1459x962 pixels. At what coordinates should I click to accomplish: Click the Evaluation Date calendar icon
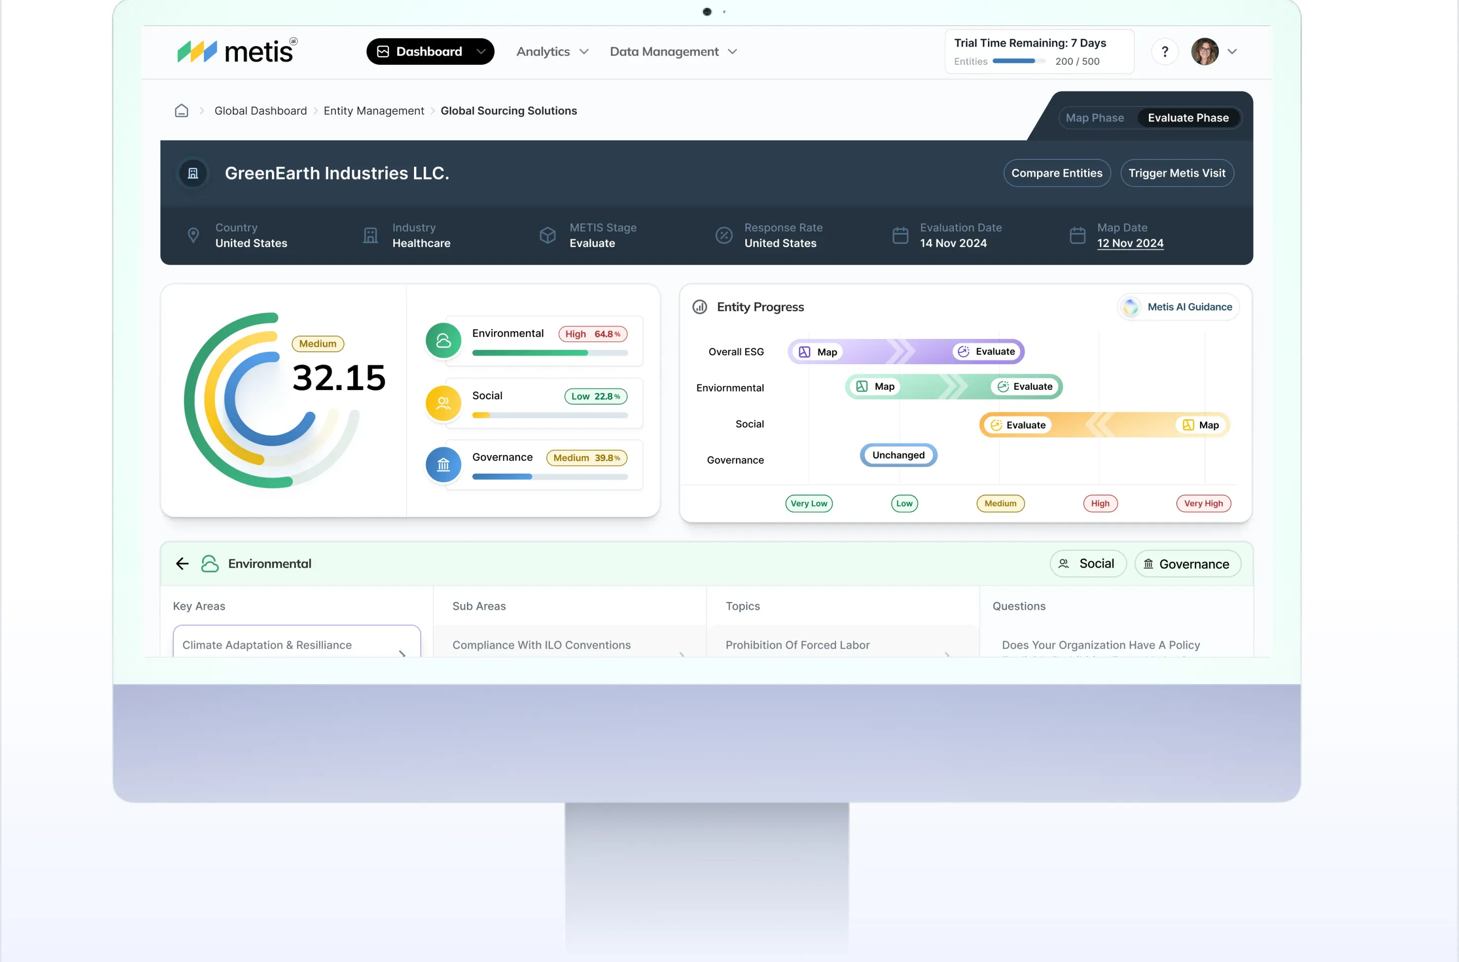[x=900, y=235]
